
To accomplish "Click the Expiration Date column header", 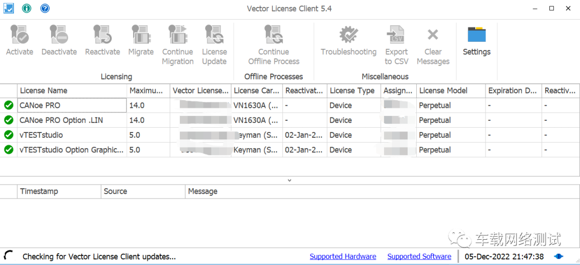I will point(513,91).
